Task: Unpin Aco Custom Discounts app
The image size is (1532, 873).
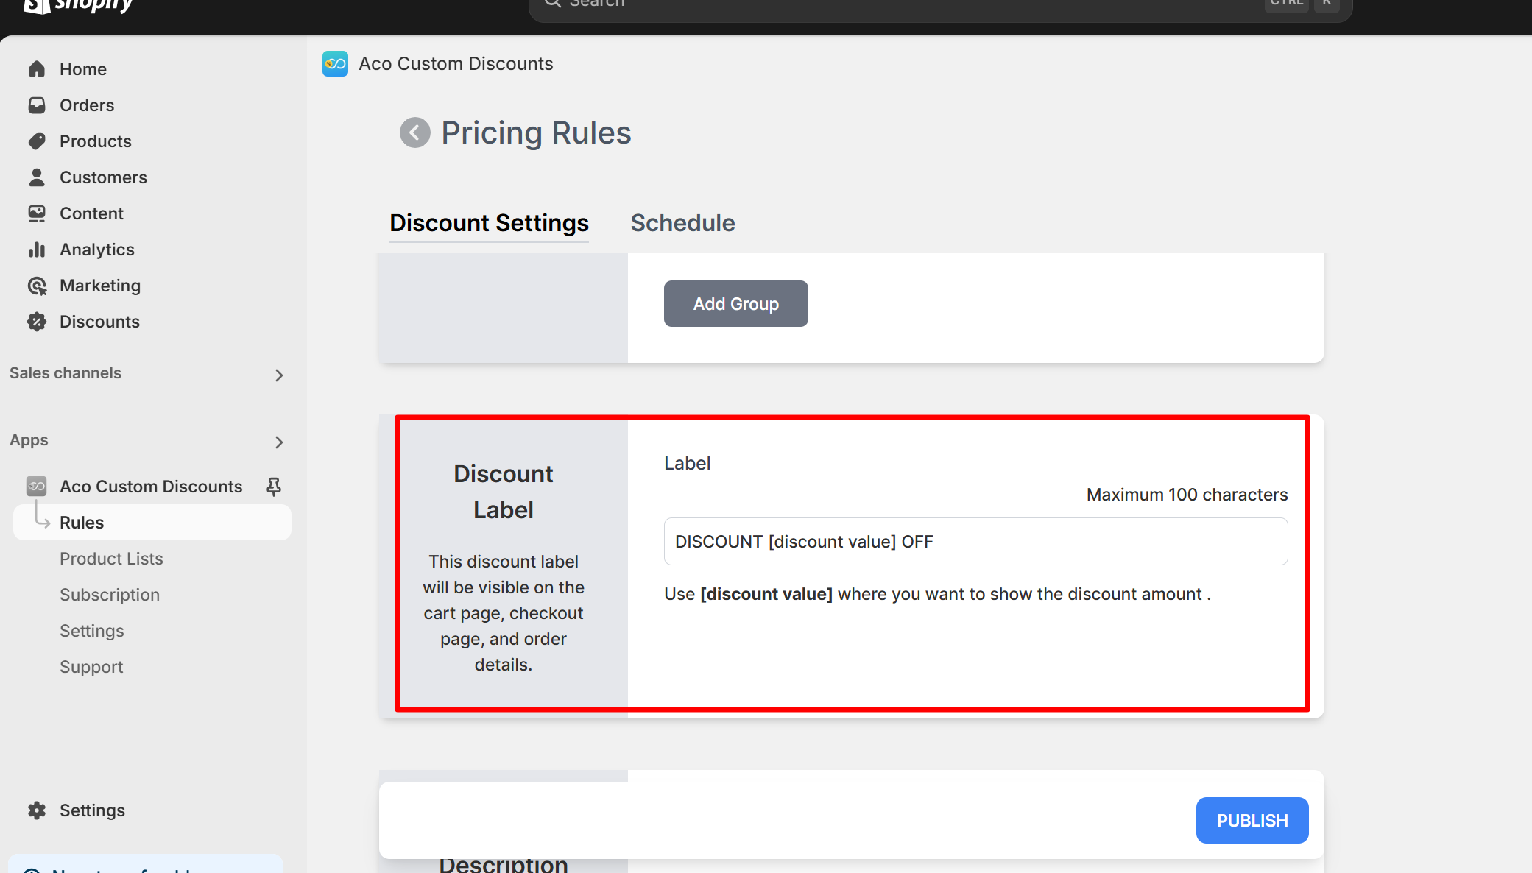Action: click(x=274, y=487)
